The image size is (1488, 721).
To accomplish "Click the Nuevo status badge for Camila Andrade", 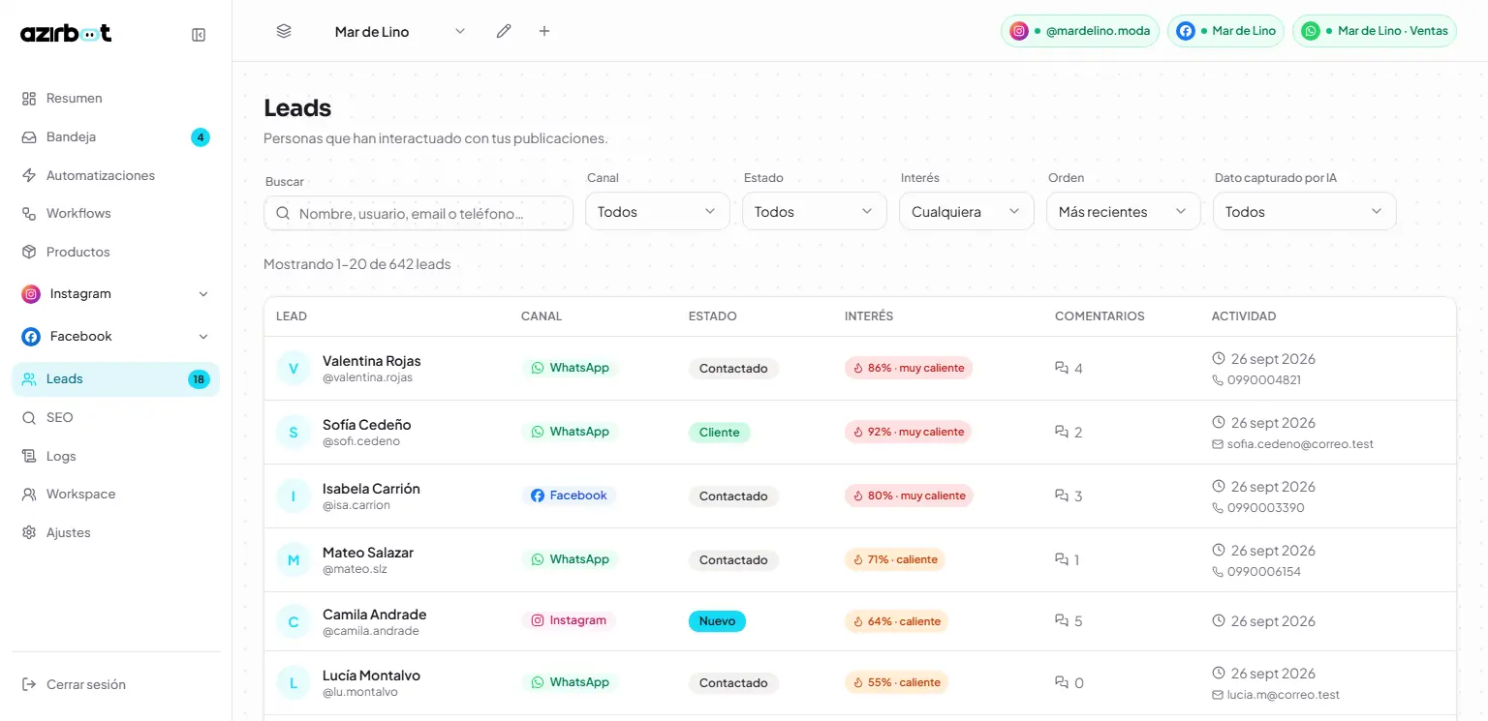I will [717, 621].
